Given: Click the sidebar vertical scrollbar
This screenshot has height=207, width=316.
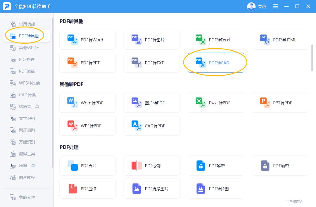Looking at the screenshot, I should tap(52, 93).
